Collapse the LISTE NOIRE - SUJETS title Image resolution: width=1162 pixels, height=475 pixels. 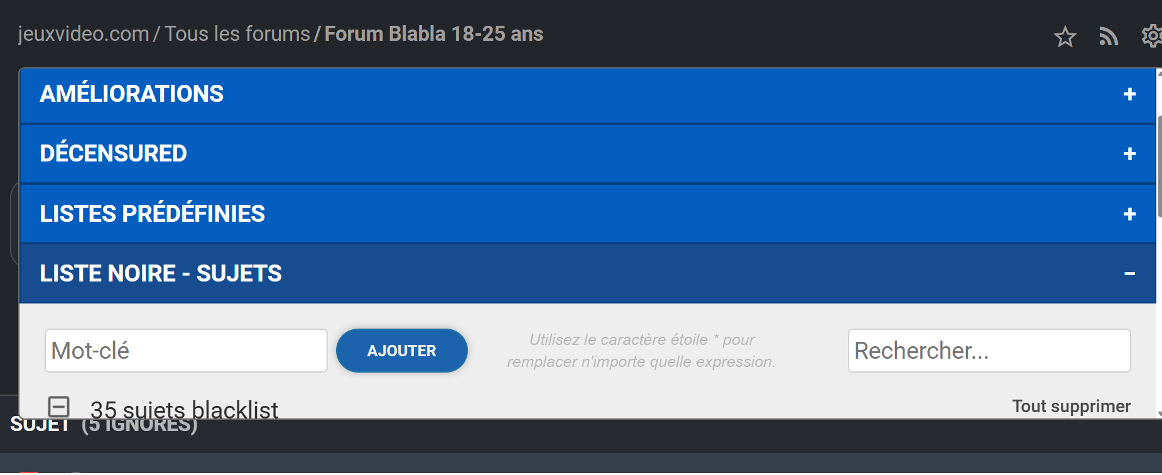tap(161, 274)
